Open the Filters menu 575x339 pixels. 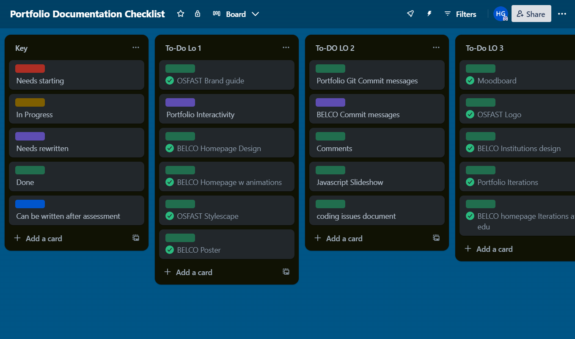tap(460, 14)
